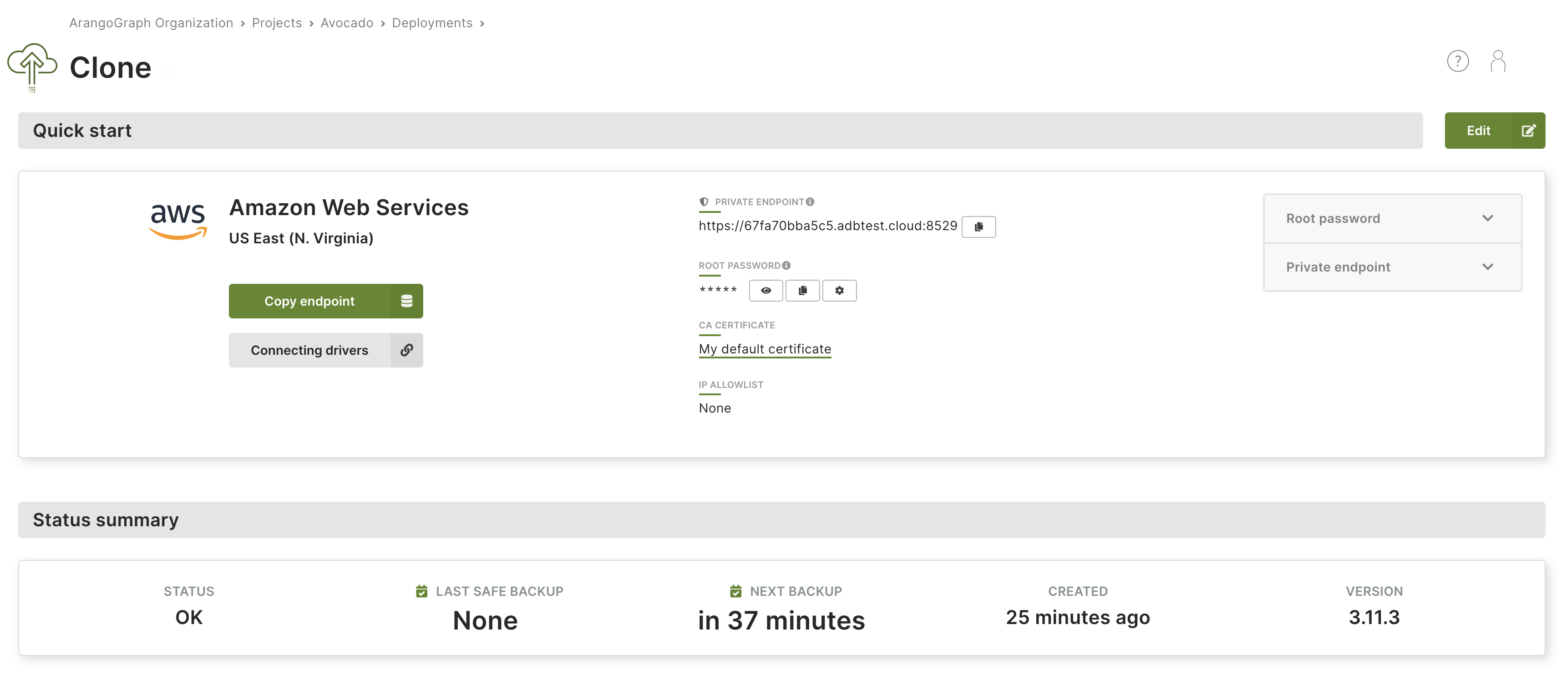
Task: Open Connecting drivers
Action: [326, 350]
